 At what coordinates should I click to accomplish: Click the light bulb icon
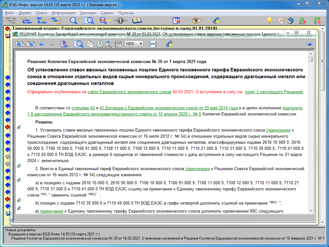pyautogui.click(x=270, y=21)
